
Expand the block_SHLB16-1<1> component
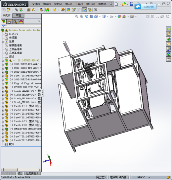tap(3, 91)
